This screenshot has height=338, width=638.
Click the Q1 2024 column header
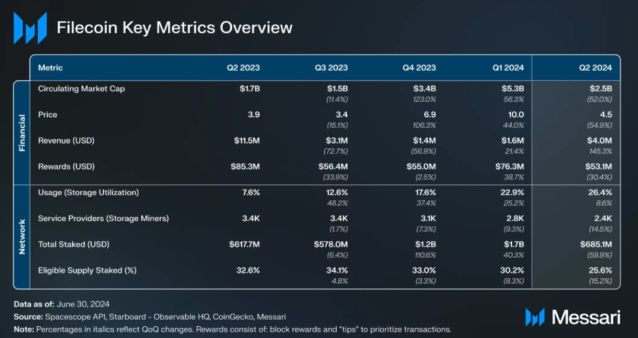click(508, 67)
